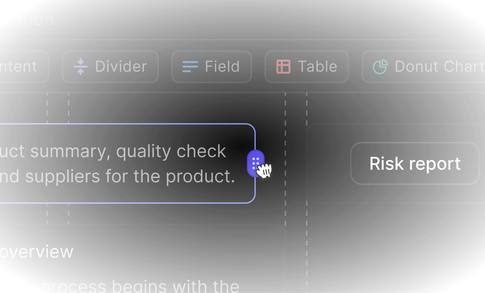The width and height of the screenshot is (485, 293).
Task: Click the purple Divider arrows icon
Action: (x=80, y=66)
